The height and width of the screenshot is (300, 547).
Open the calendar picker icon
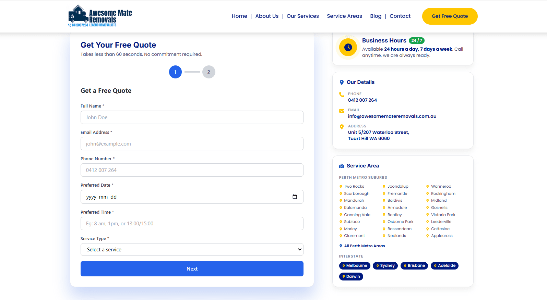click(295, 197)
